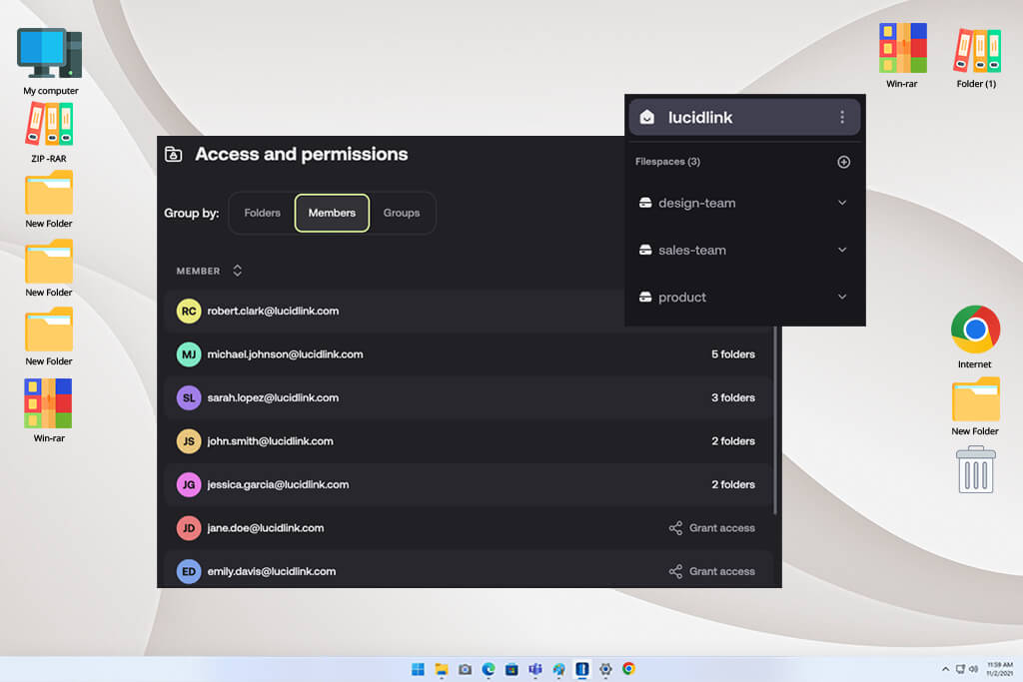Add a new filespace with plus icon
The width and height of the screenshot is (1023, 682).
(x=843, y=162)
